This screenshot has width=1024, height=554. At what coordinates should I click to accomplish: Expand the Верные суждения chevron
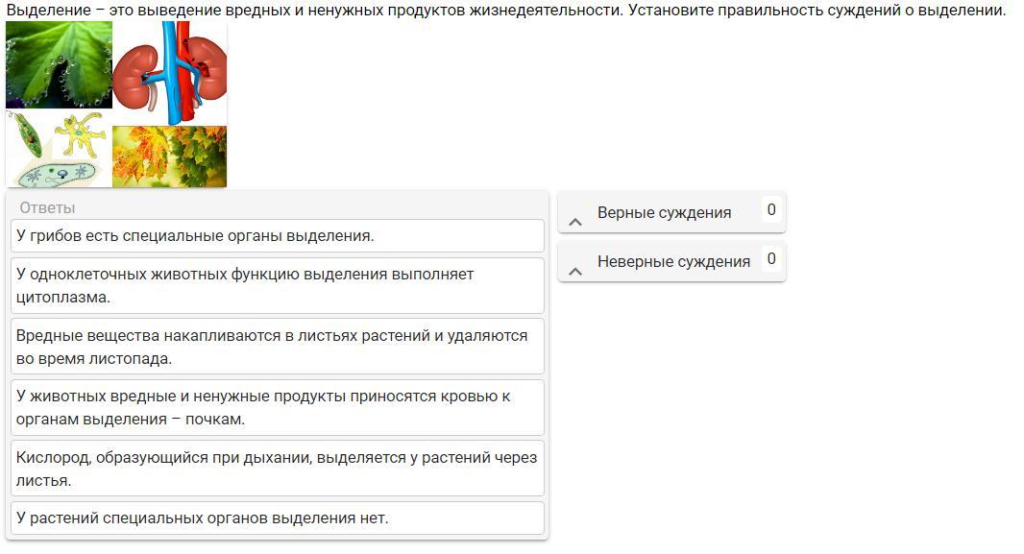(x=575, y=222)
